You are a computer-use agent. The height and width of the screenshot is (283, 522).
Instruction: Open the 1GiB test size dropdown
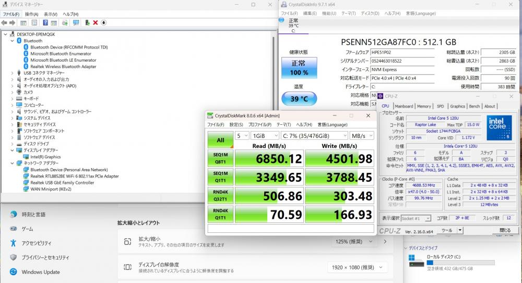(x=264, y=135)
